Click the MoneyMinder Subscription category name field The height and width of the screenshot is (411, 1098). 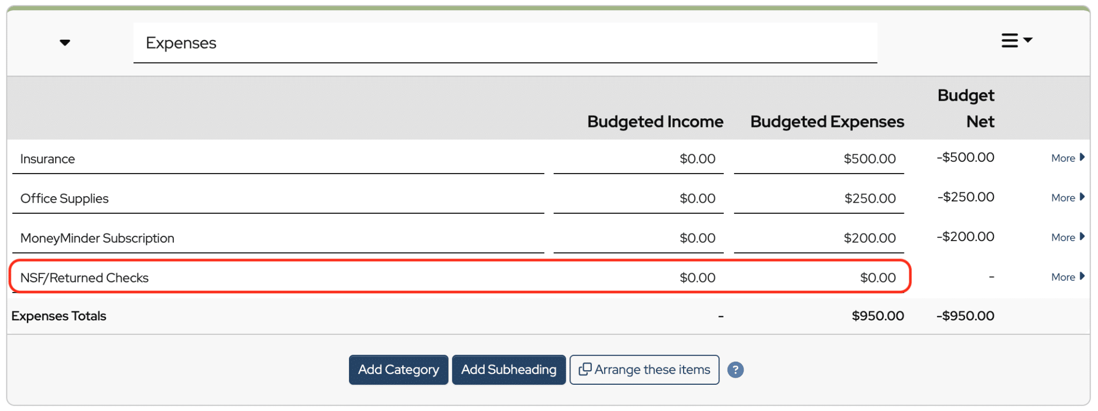pyautogui.click(x=278, y=238)
